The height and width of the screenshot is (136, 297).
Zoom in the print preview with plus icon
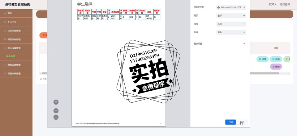(56, 111)
